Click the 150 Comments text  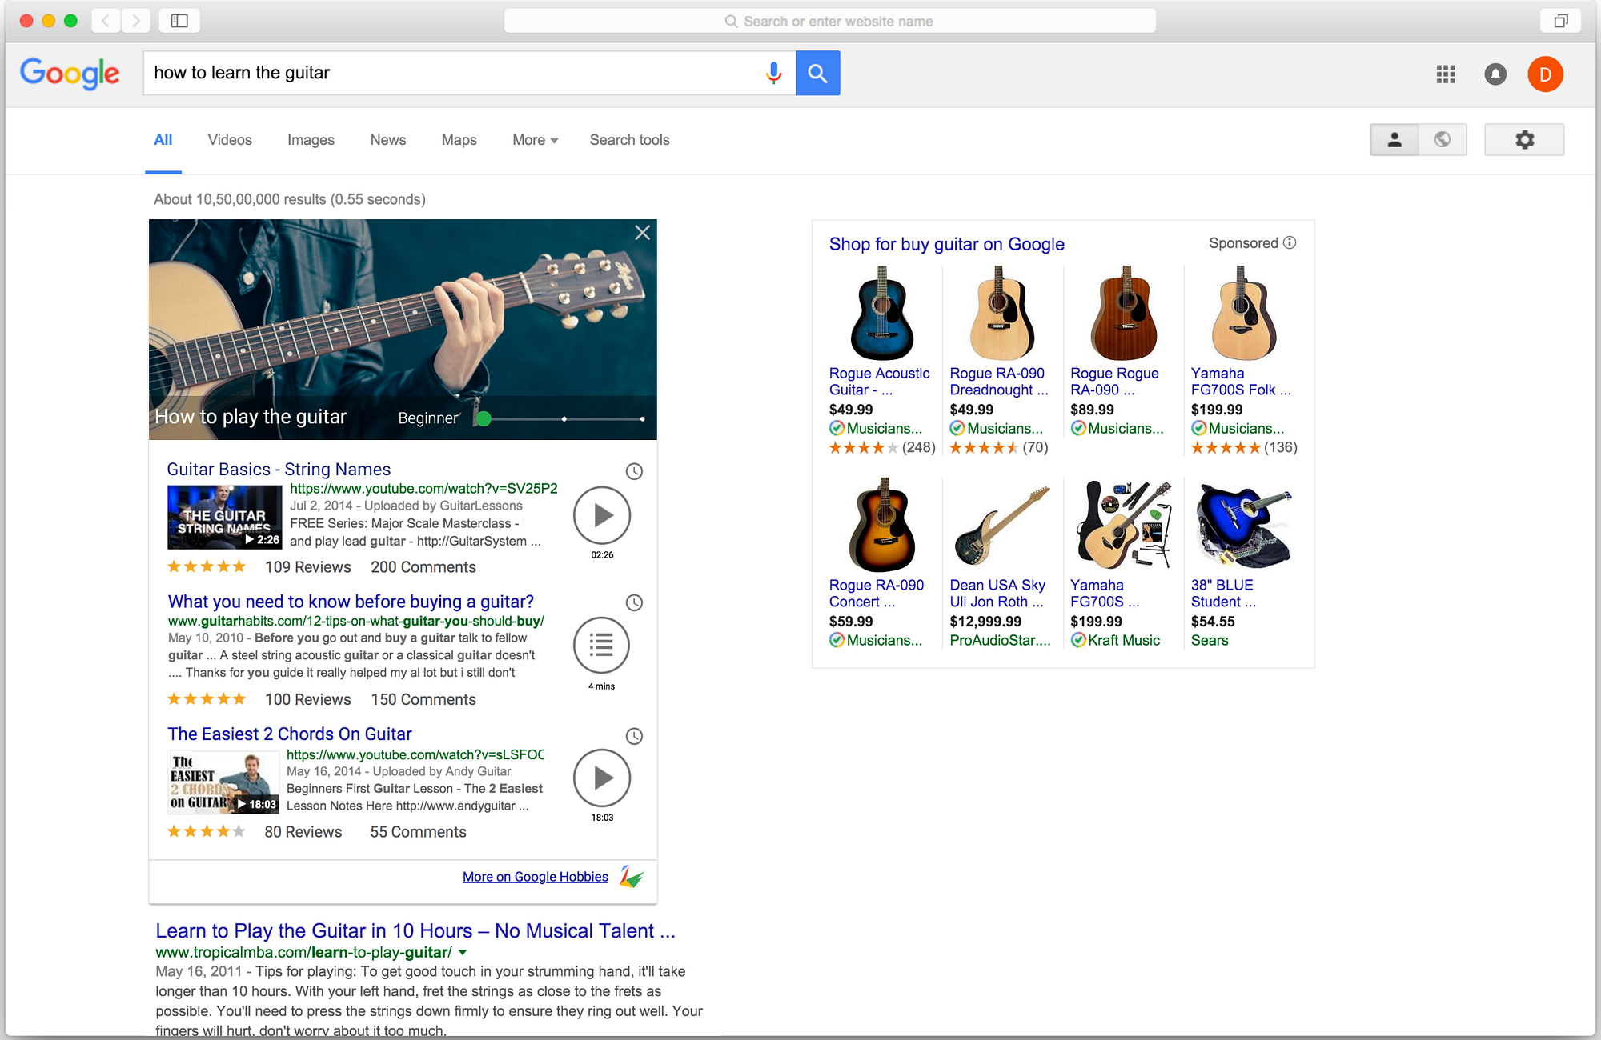click(423, 700)
